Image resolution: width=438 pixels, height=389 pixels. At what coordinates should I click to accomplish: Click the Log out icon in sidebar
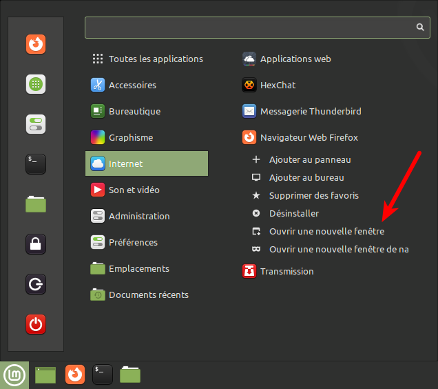pos(36,284)
